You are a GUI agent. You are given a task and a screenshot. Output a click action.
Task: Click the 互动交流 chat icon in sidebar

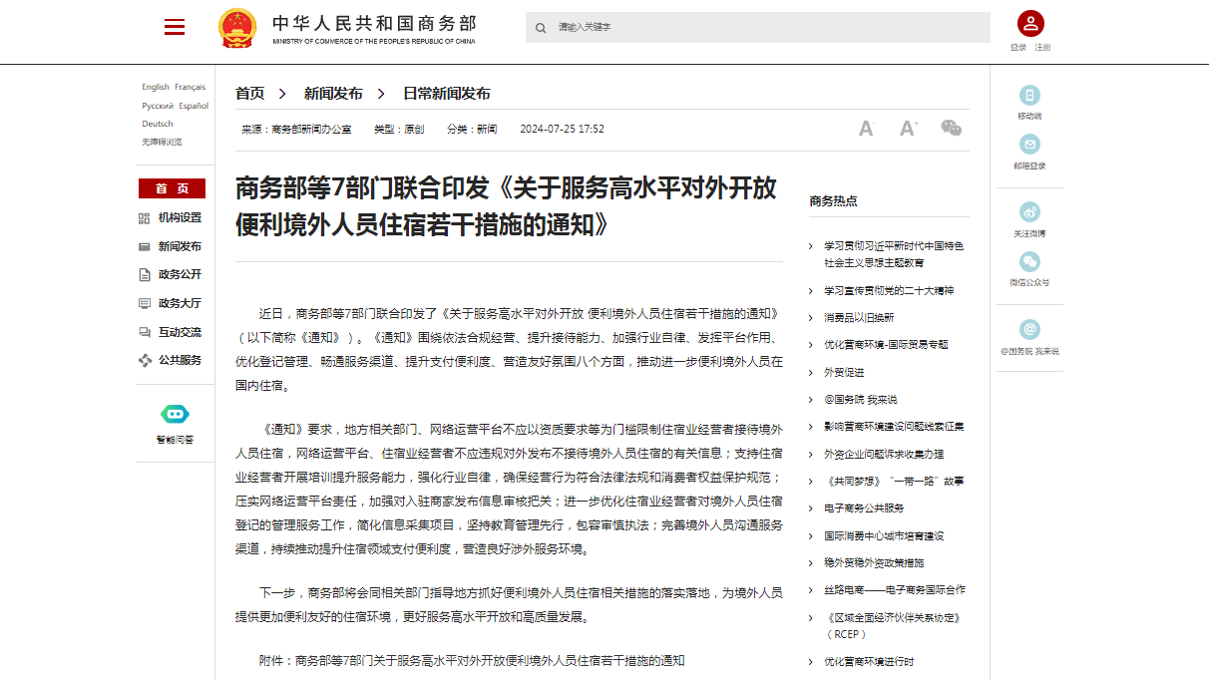point(145,332)
